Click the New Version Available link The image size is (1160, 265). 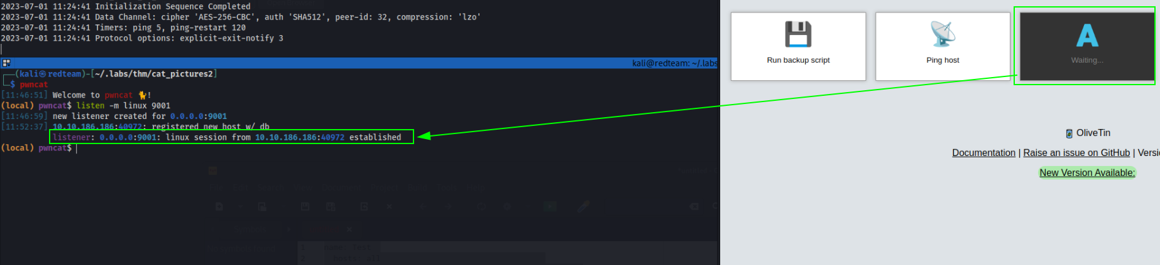[x=1087, y=173]
